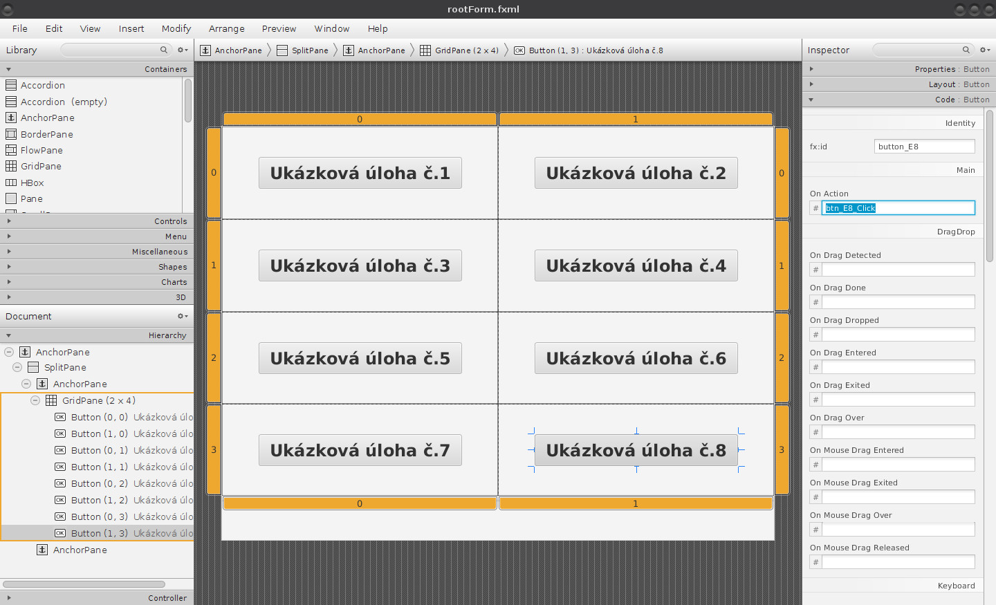Viewport: 996px width, 605px height.
Task: Open the Arrange menu
Action: (227, 28)
